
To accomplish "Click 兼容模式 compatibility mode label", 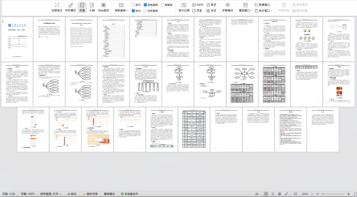I will (x=109, y=194).
